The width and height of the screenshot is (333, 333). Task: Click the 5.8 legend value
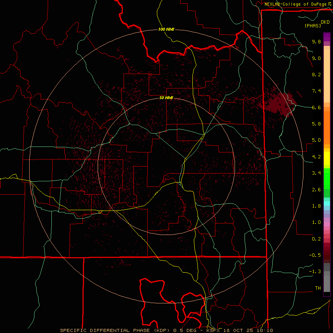click(x=316, y=124)
